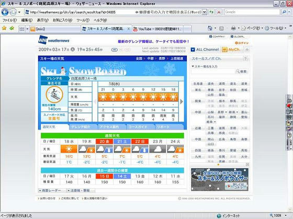Click the Home toolbar icon
This screenshot has height=219, width=293.
[x=210, y=28]
